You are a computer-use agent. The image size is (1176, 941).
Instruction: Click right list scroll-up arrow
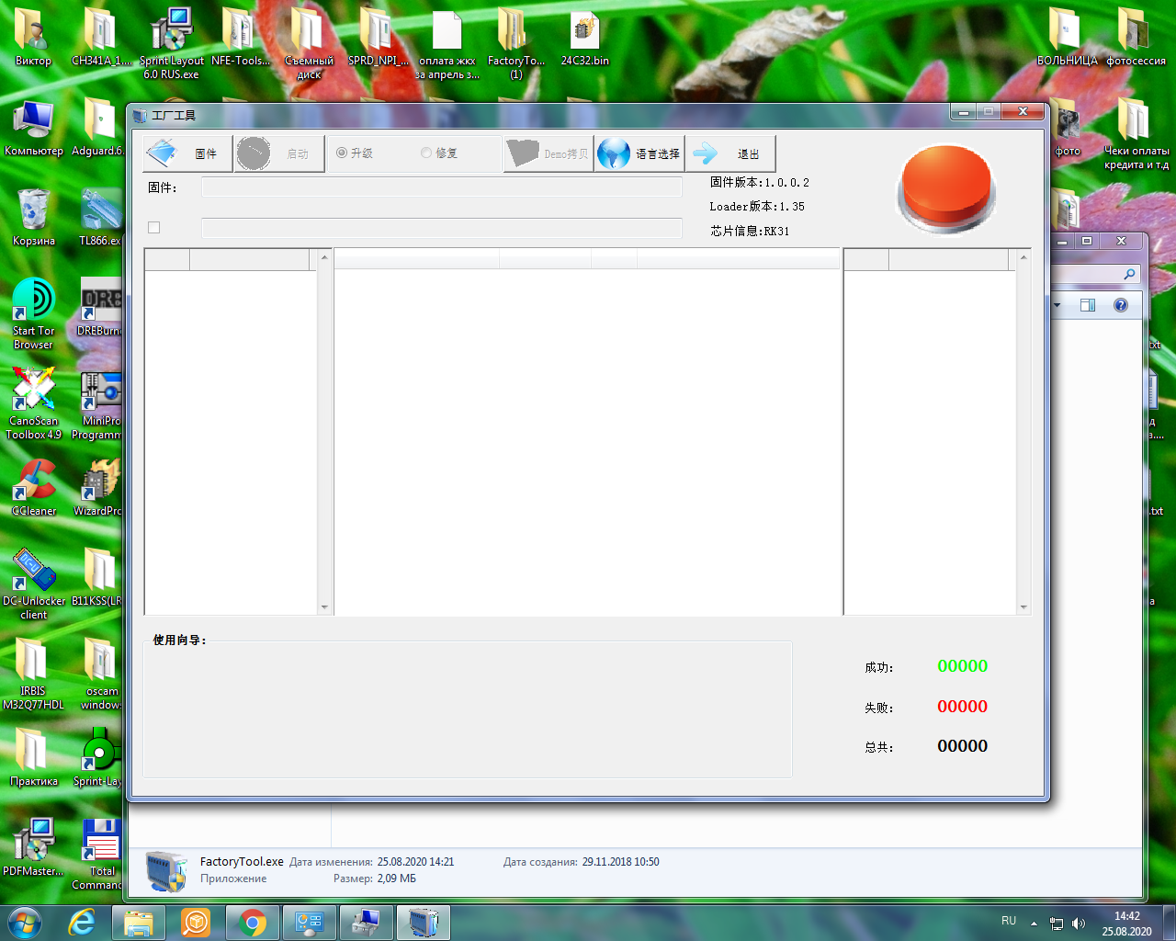pos(1023,257)
